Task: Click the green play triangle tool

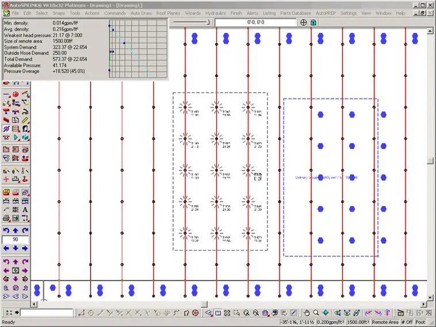Action: click(x=16, y=137)
